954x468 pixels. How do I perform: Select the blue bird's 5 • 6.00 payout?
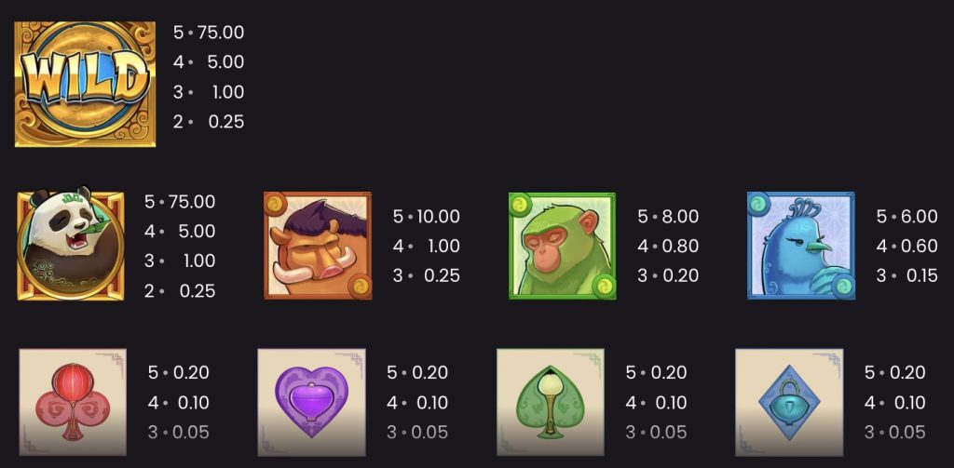pos(906,217)
